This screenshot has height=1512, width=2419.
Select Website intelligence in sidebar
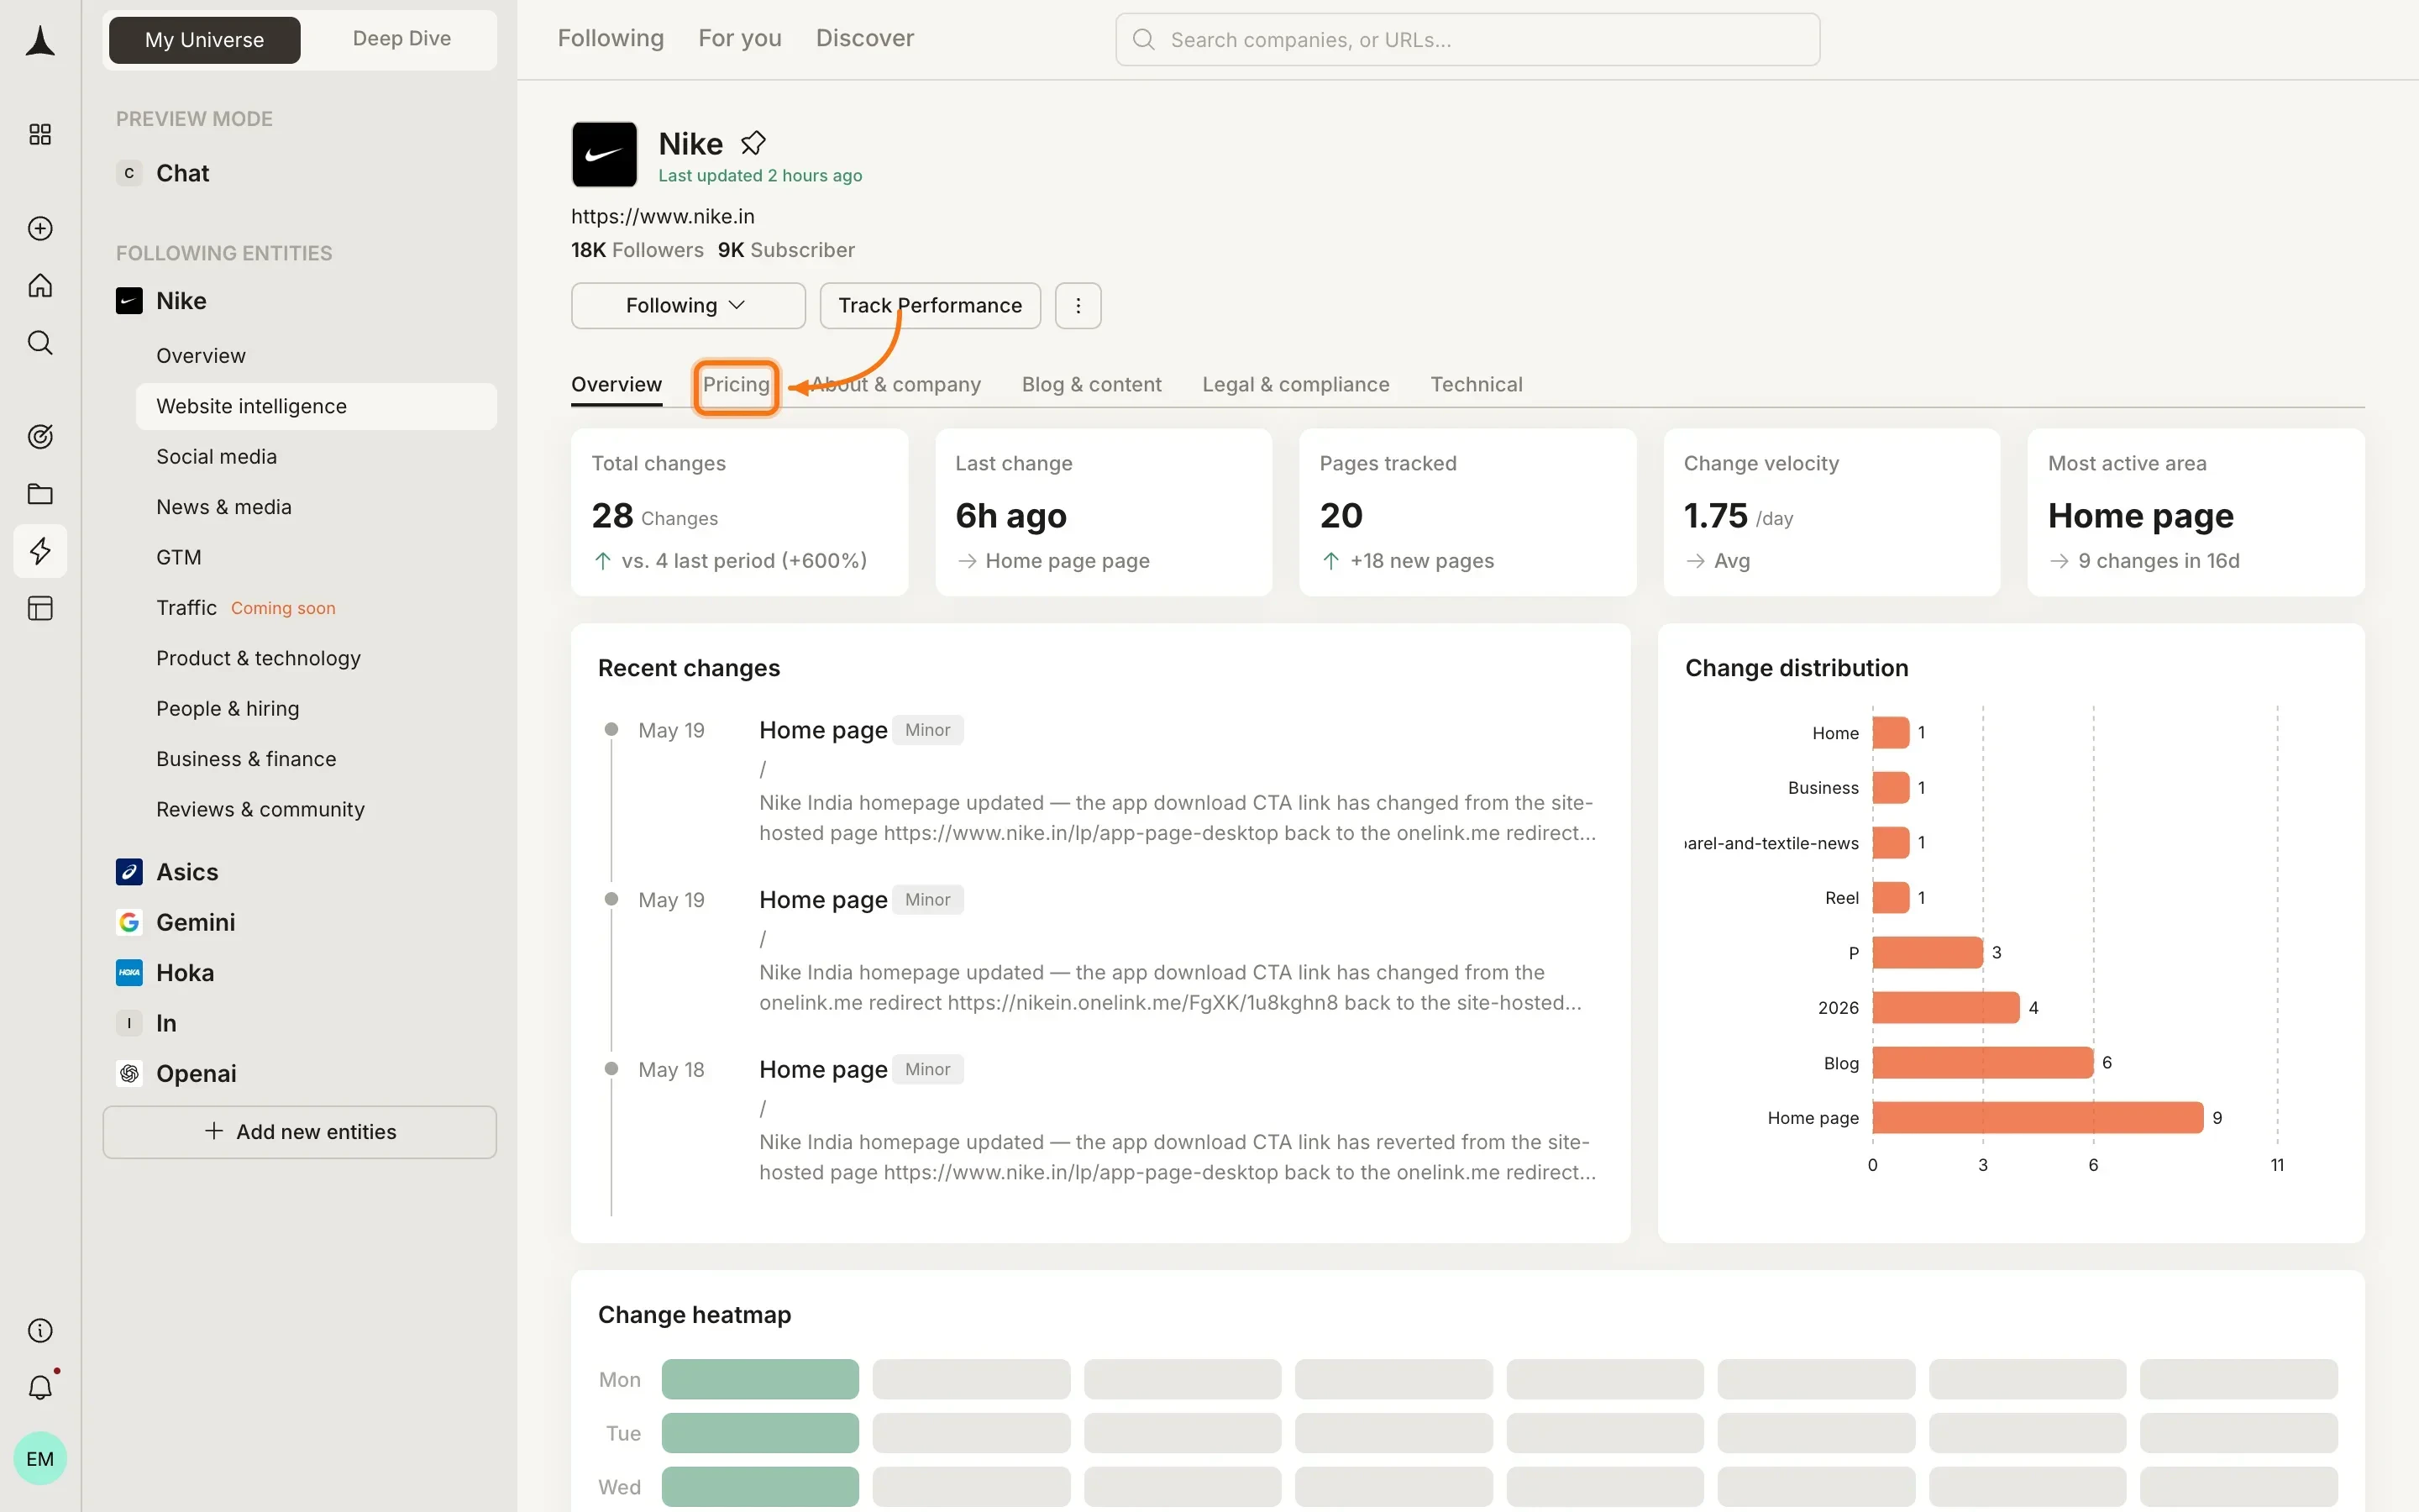point(316,406)
